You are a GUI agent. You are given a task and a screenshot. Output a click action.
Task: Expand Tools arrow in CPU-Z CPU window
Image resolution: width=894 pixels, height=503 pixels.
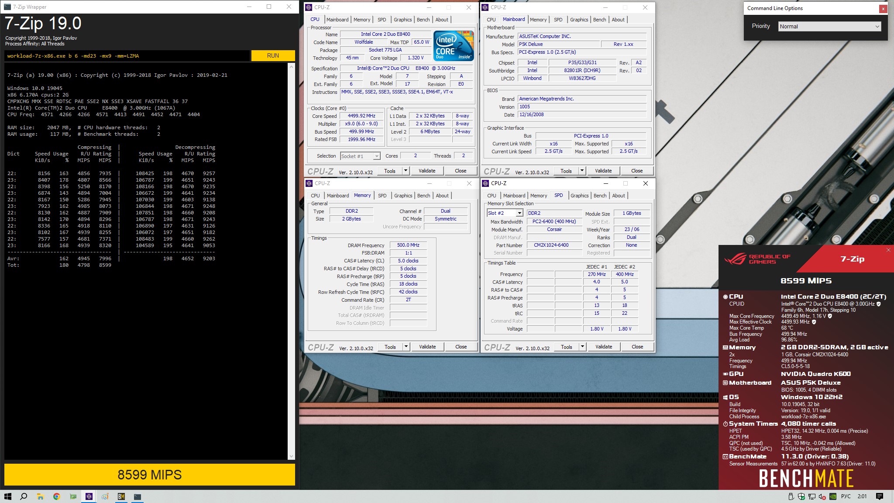click(x=406, y=171)
